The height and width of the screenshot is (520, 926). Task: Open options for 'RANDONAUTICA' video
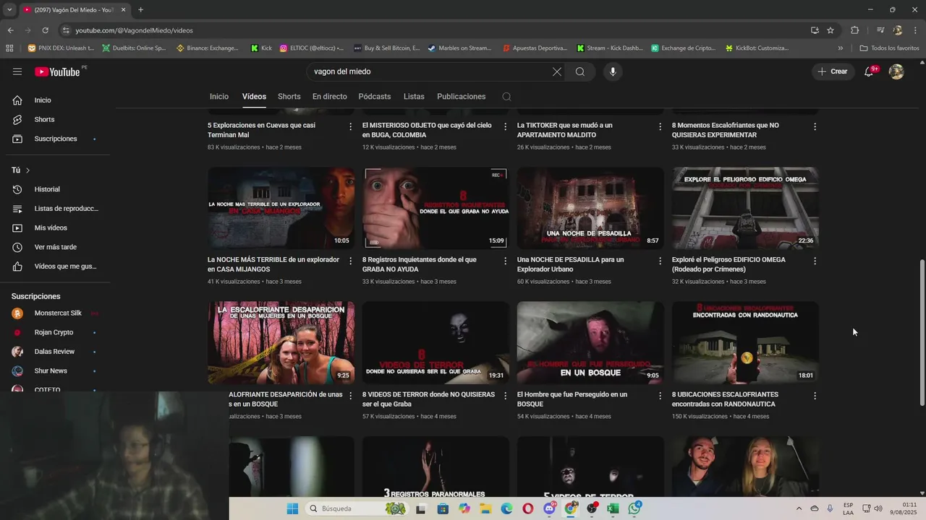coord(815,396)
